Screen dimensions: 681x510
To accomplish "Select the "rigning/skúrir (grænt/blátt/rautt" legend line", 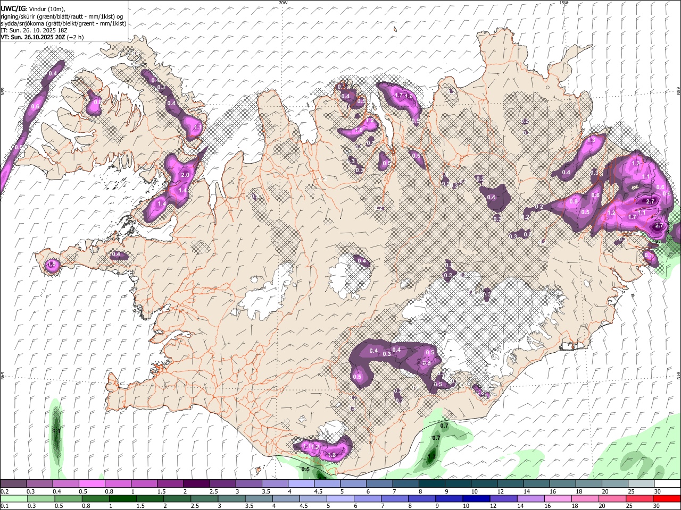I will click(x=62, y=16).
